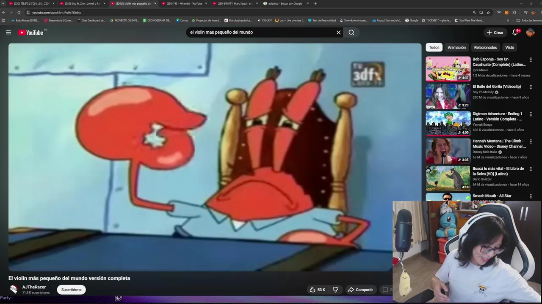Open the AJTheRacer channel avatar

14,289
